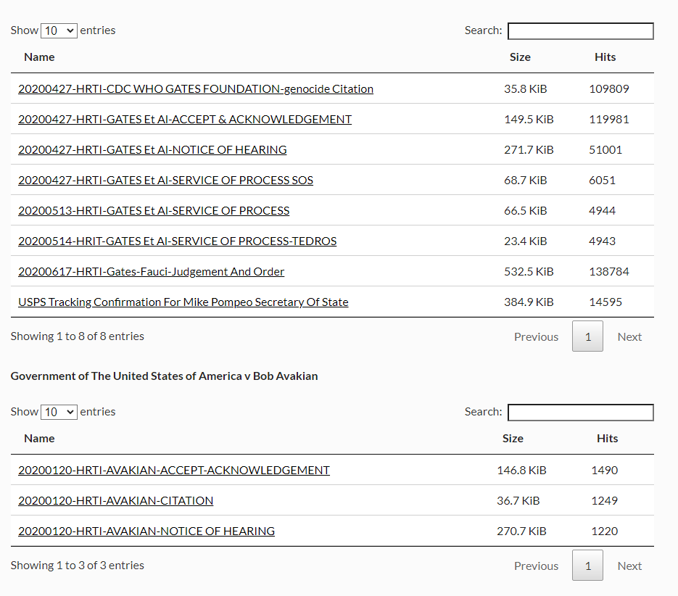Click the 271.7 KiB size cell
The height and width of the screenshot is (596, 678).
[529, 150]
